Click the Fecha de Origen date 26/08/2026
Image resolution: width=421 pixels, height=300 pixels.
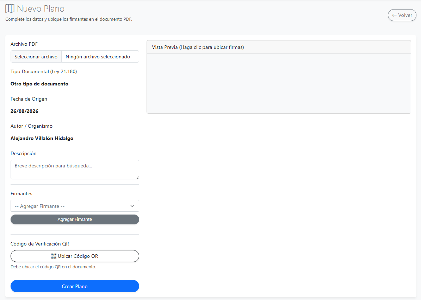[x=24, y=111]
